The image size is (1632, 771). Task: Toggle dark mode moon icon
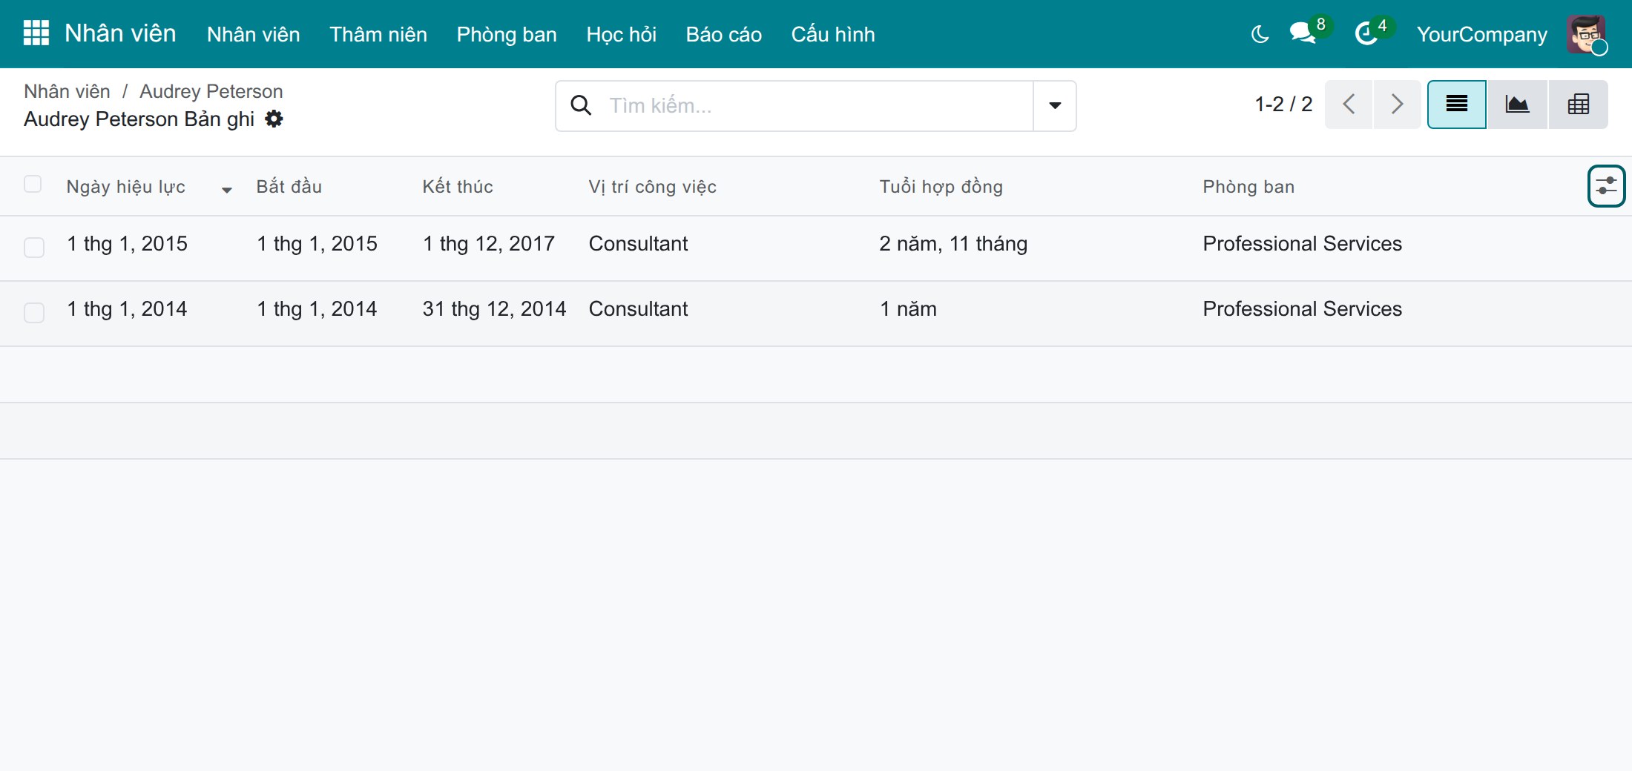[1260, 34]
